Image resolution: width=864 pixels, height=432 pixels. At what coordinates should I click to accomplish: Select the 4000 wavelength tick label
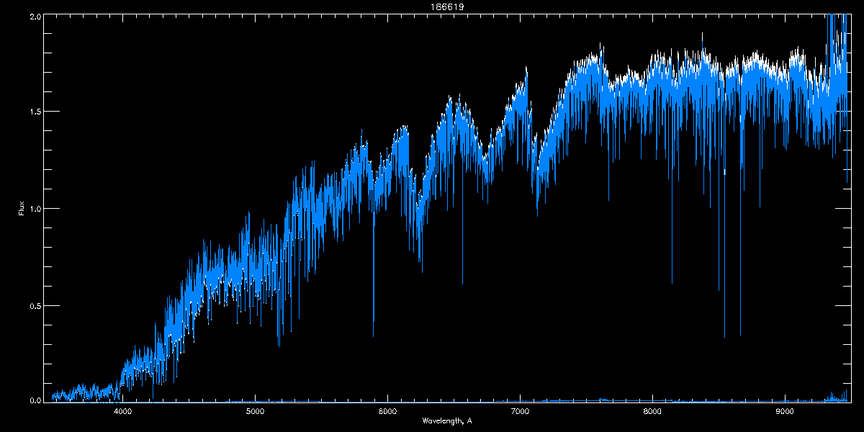pyautogui.click(x=123, y=411)
